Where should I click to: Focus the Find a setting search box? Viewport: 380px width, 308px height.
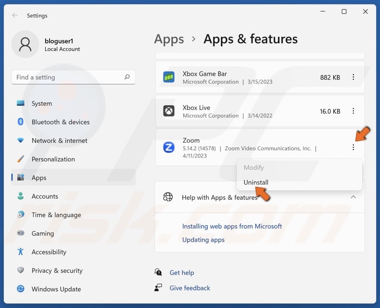pyautogui.click(x=73, y=77)
